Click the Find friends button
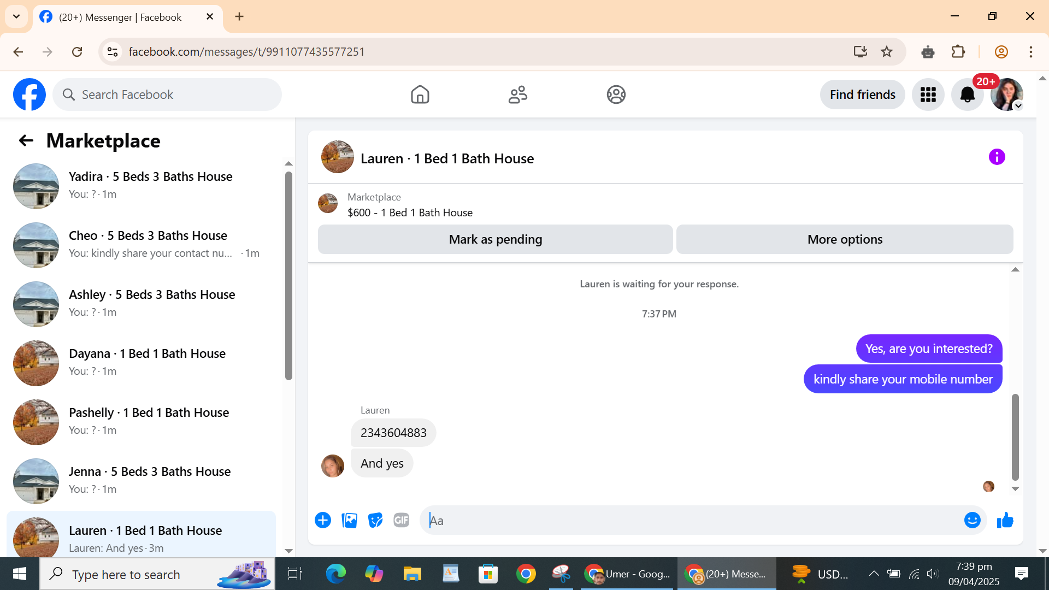Image resolution: width=1049 pixels, height=590 pixels. point(862,95)
